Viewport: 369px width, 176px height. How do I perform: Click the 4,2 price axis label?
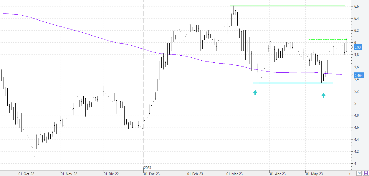(356, 152)
